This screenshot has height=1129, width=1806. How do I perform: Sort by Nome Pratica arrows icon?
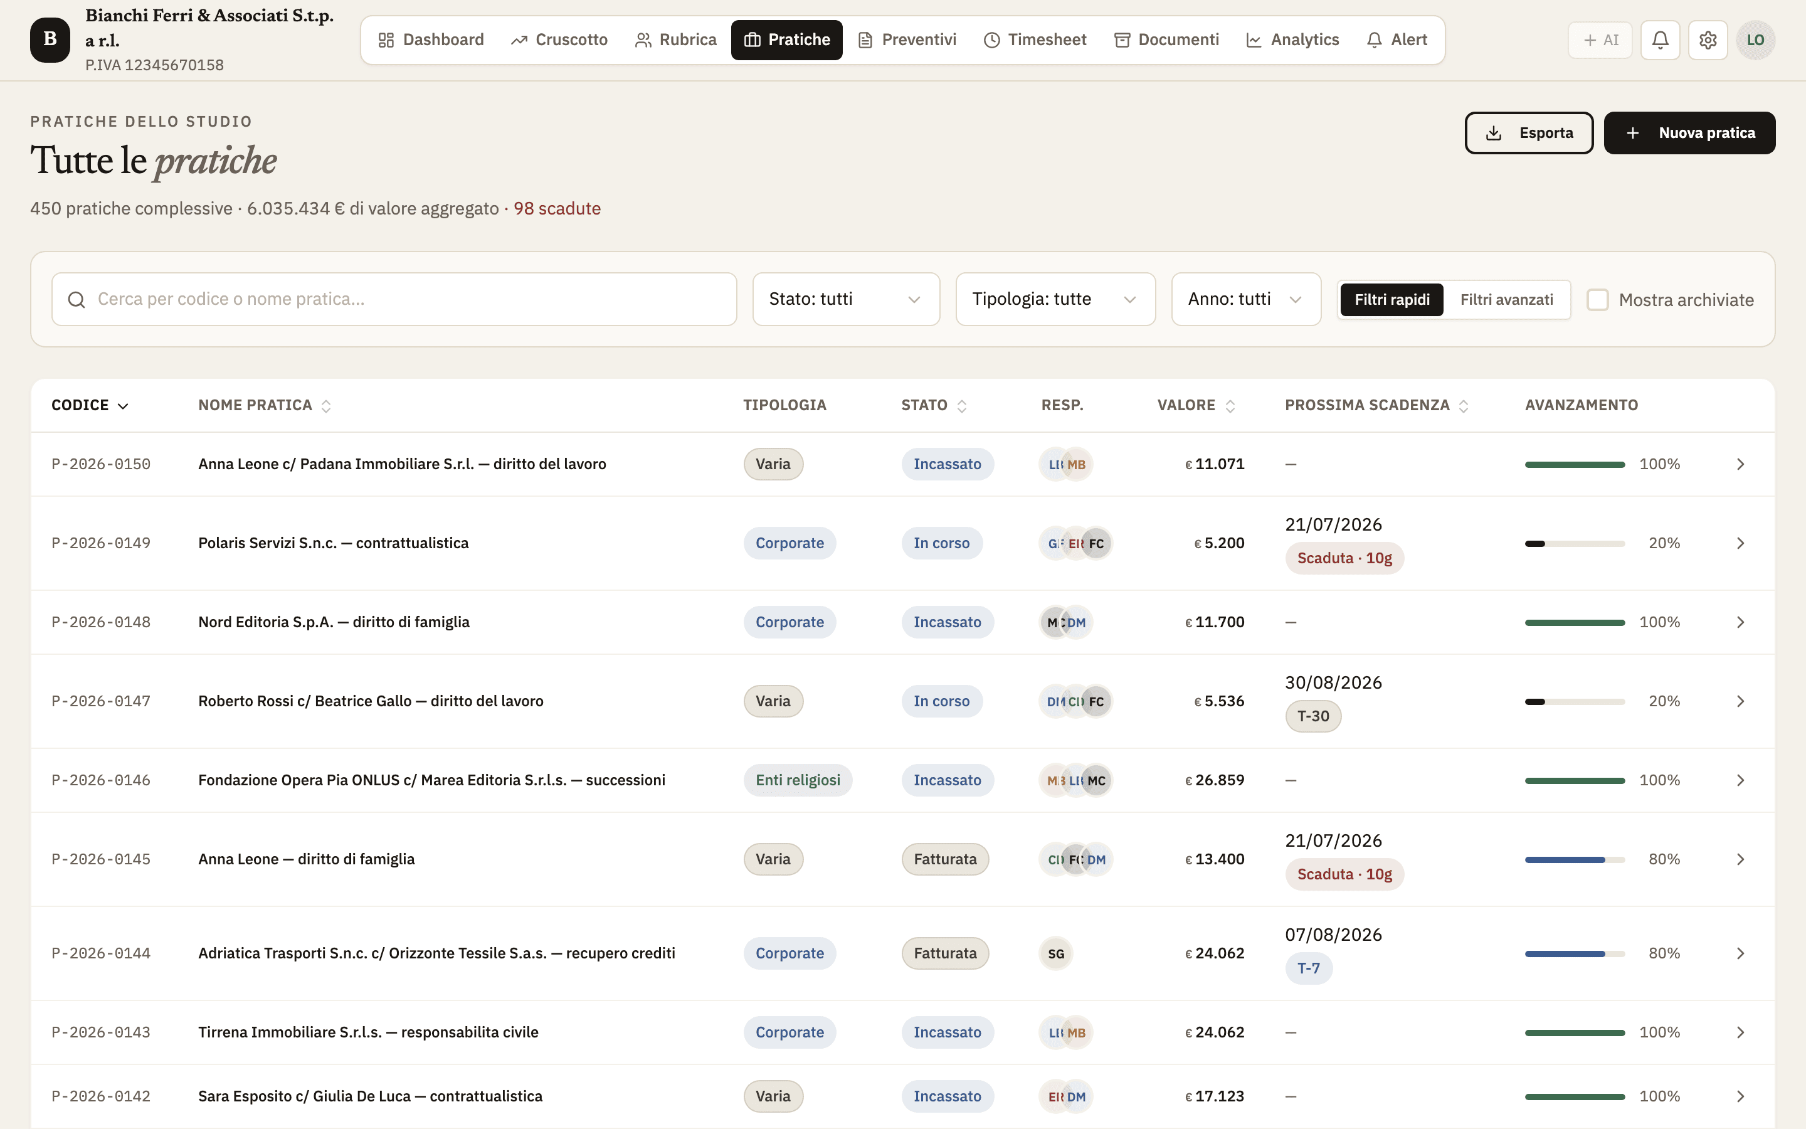pyautogui.click(x=326, y=405)
